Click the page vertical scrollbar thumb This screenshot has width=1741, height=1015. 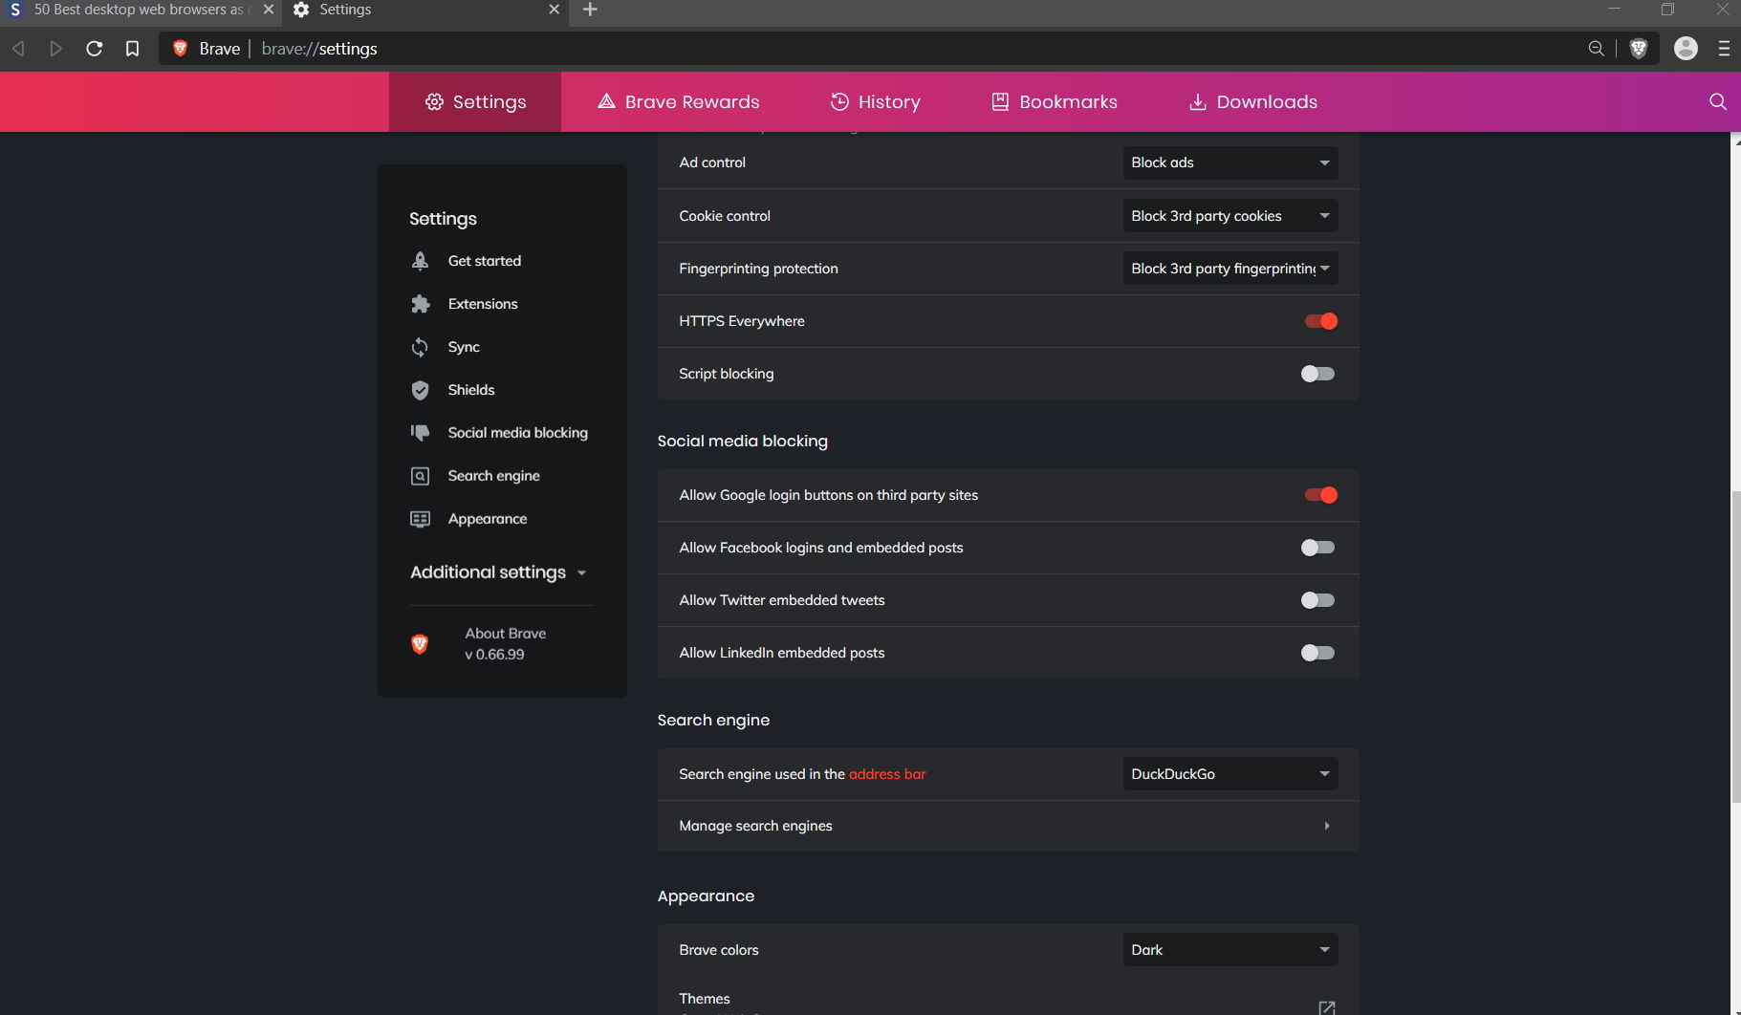click(x=1735, y=647)
